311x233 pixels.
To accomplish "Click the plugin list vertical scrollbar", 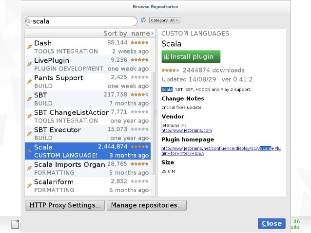I will (x=153, y=123).
